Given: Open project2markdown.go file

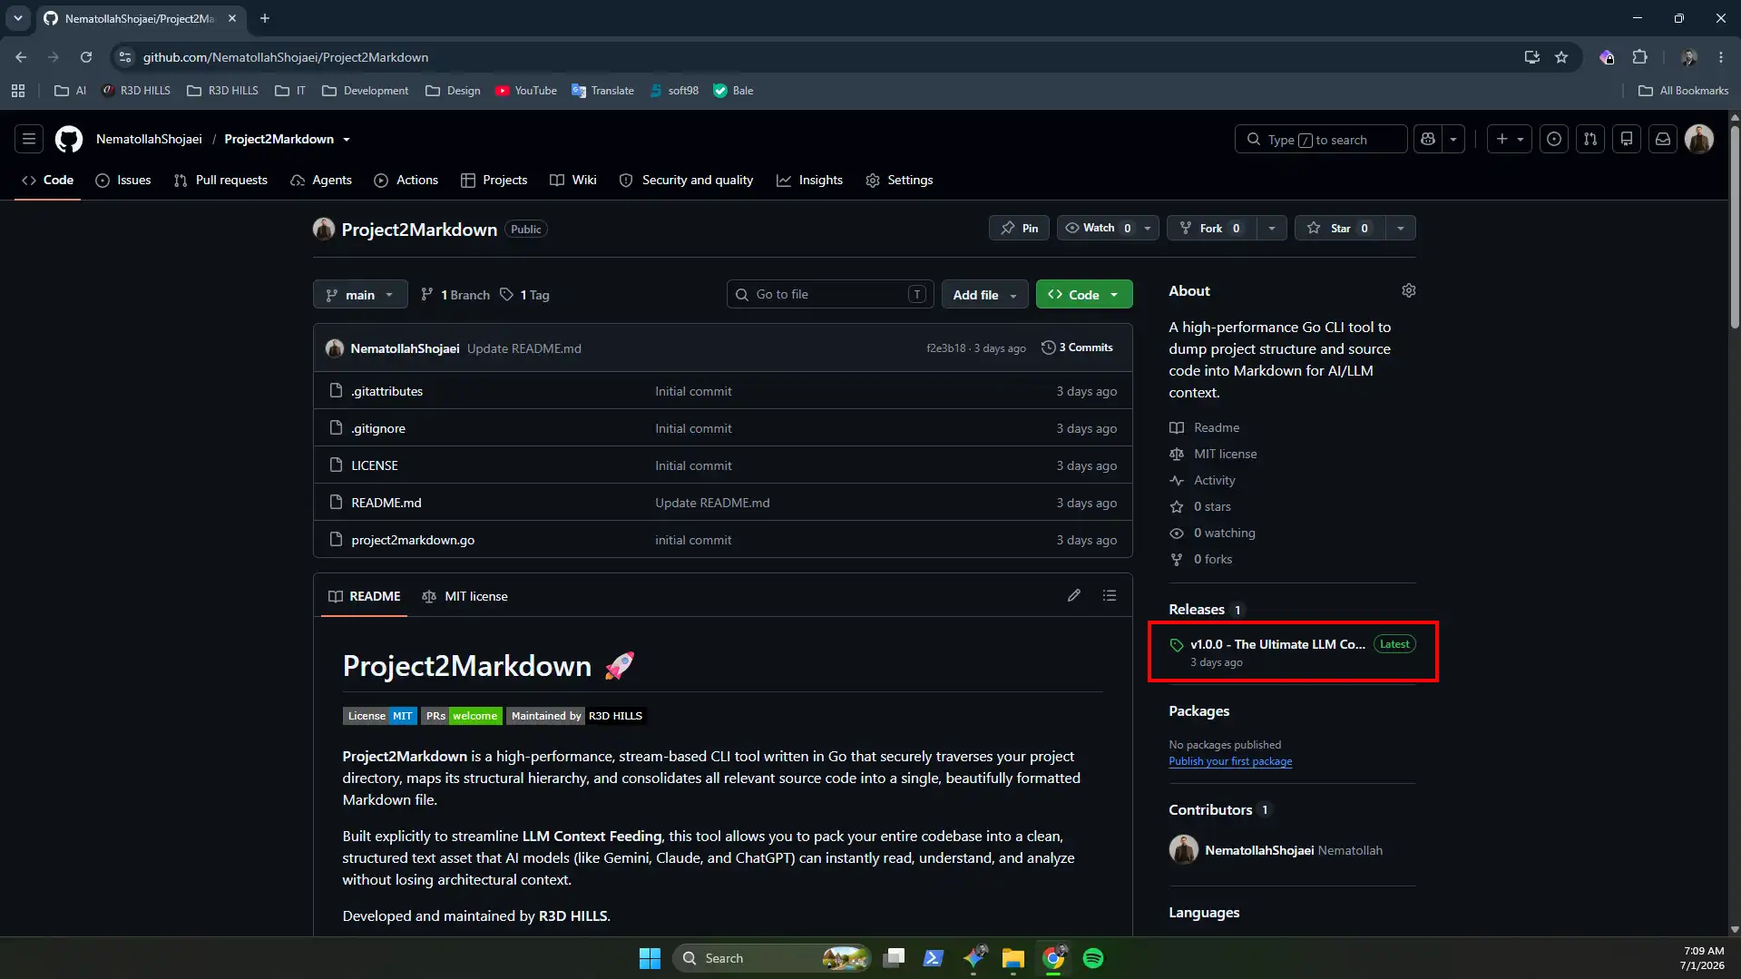Looking at the screenshot, I should point(413,540).
